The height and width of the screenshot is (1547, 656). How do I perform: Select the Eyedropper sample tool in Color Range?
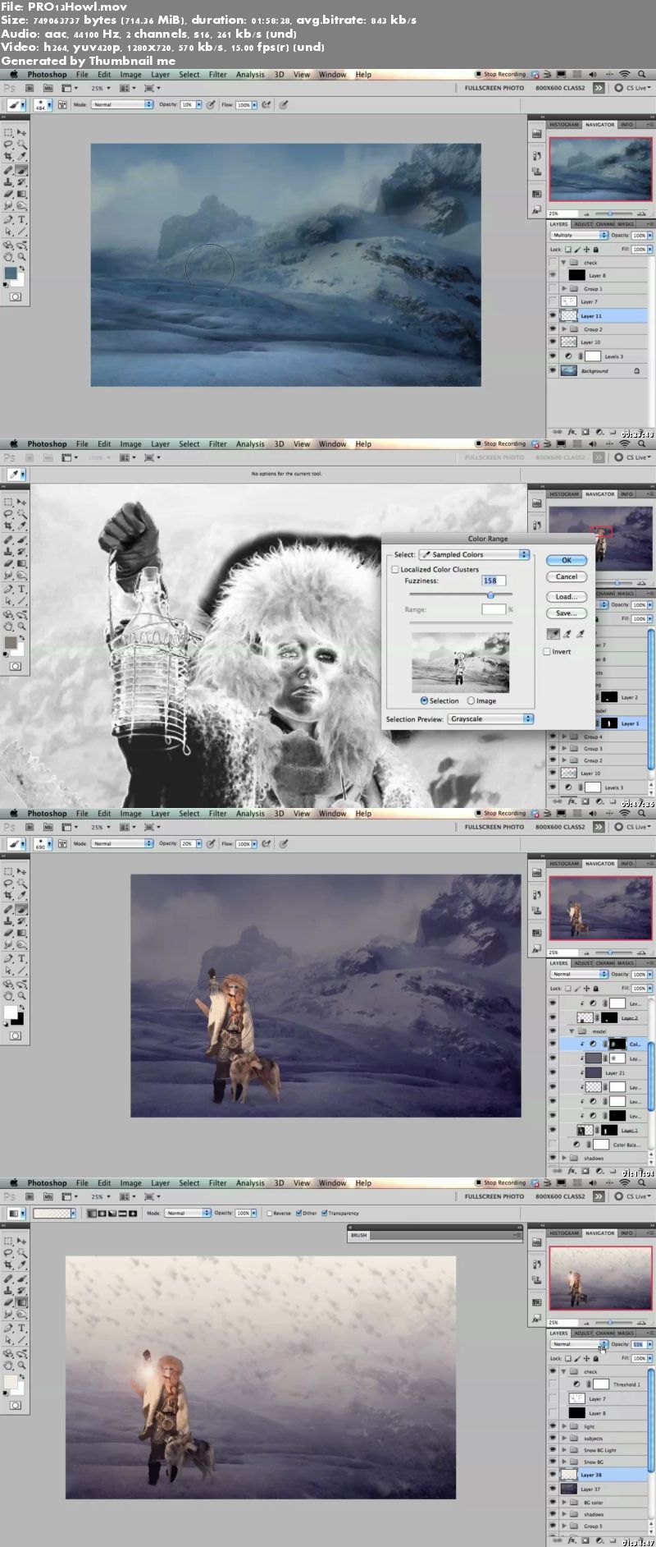tap(553, 634)
